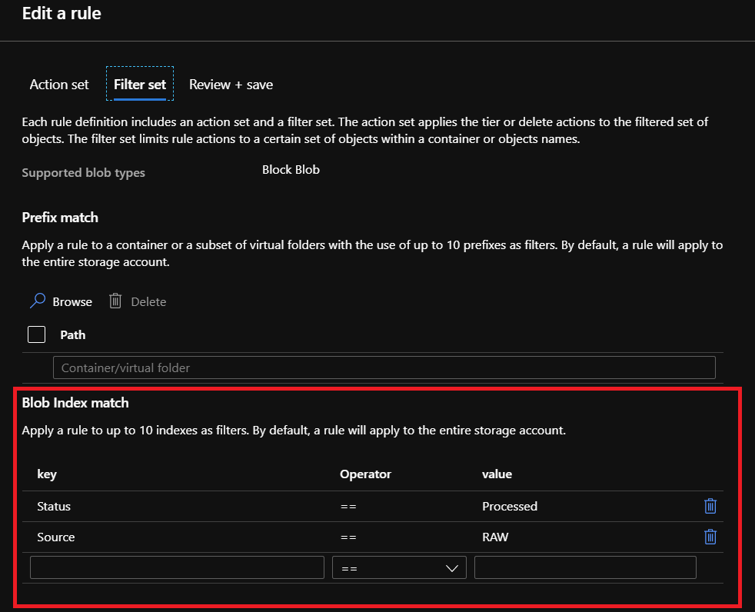This screenshot has height=612, width=755.
Task: Click the key column header
Action: point(47,474)
